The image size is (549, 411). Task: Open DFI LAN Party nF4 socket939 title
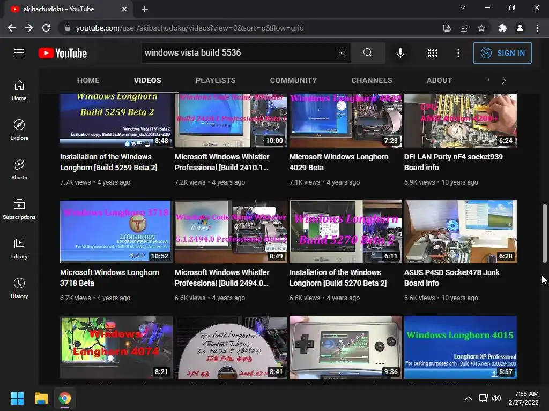[453, 162]
